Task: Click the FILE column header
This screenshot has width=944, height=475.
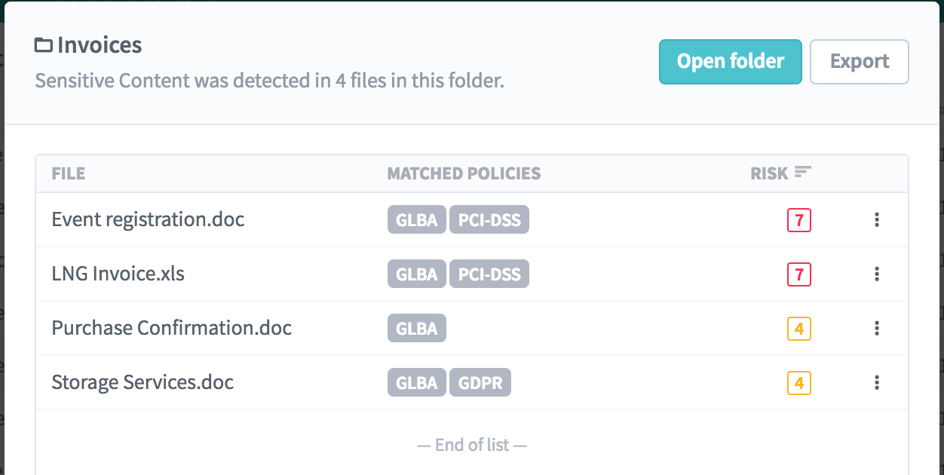Action: coord(68,173)
